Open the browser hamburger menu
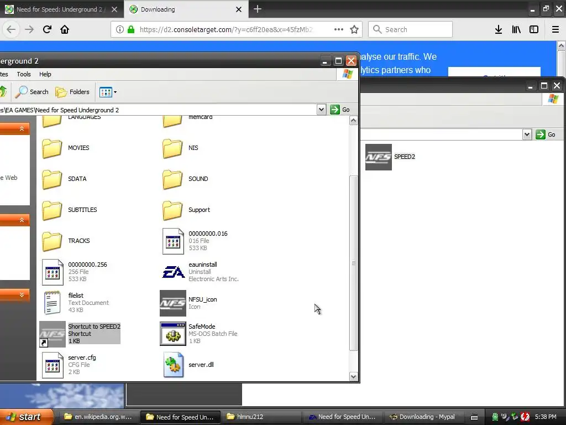Viewport: 566px width, 425px height. pyautogui.click(x=555, y=29)
